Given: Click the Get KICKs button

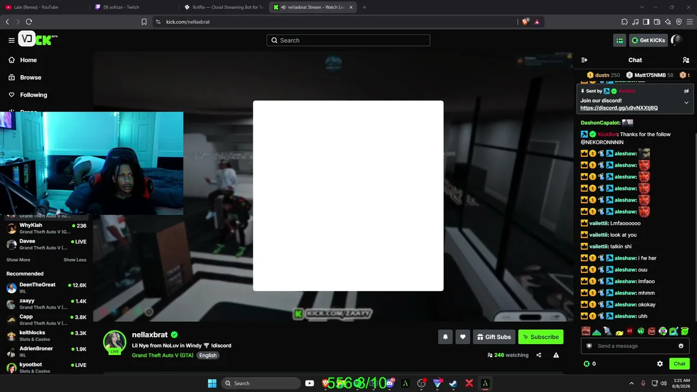Looking at the screenshot, I should [648, 40].
